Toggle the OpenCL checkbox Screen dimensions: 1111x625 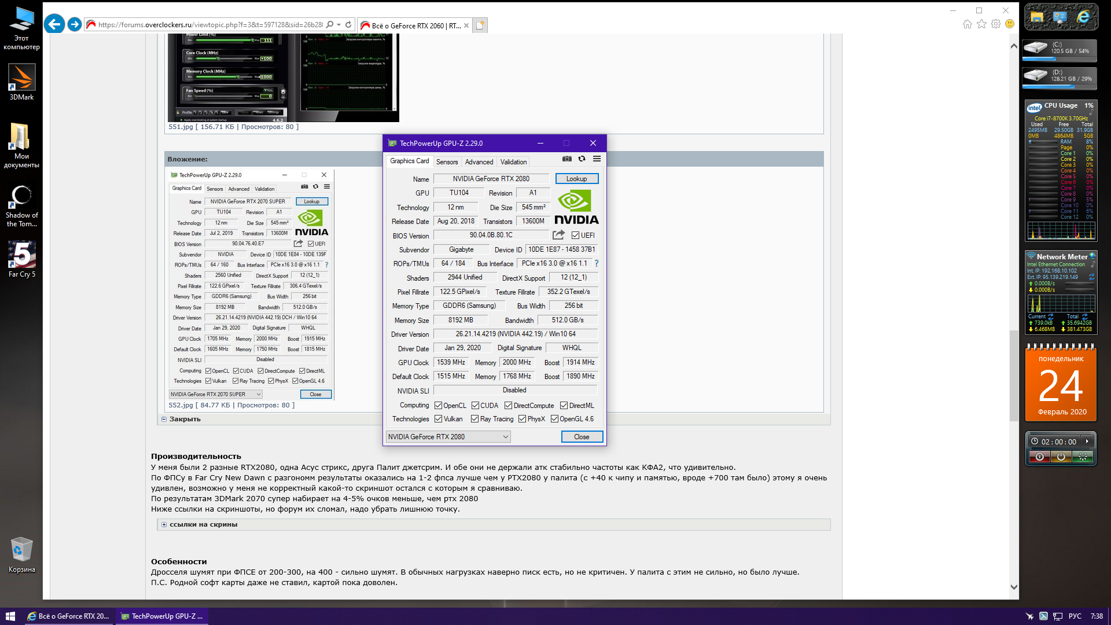point(438,406)
